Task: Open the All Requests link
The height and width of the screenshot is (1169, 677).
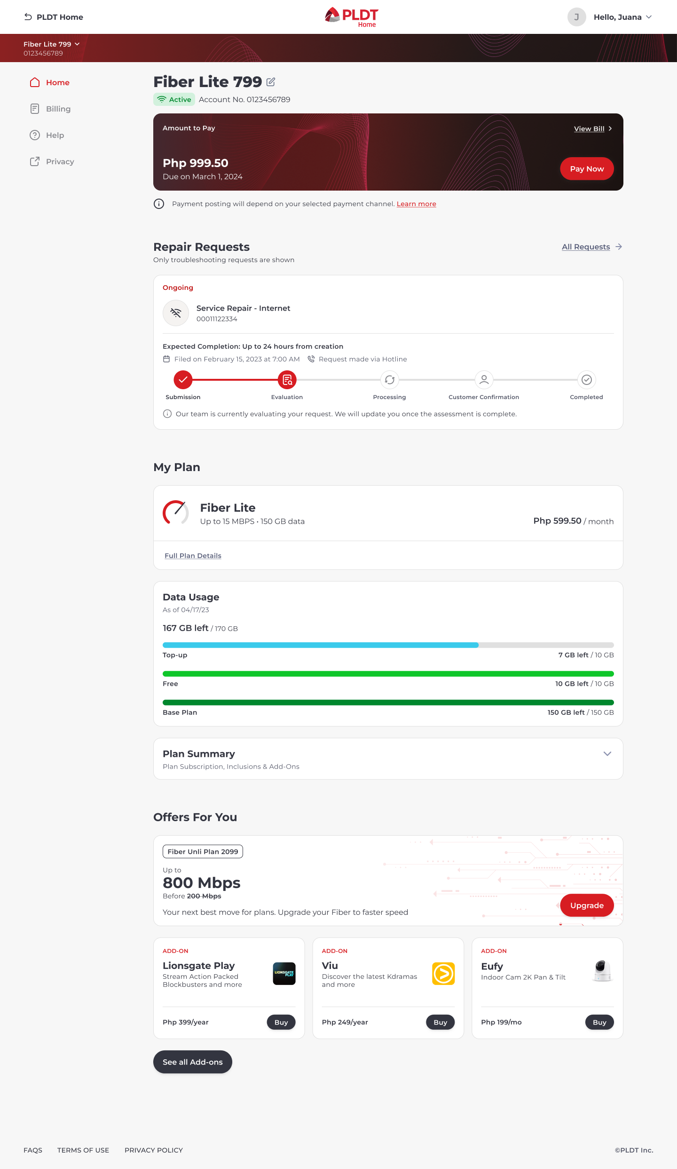Action: click(x=586, y=247)
